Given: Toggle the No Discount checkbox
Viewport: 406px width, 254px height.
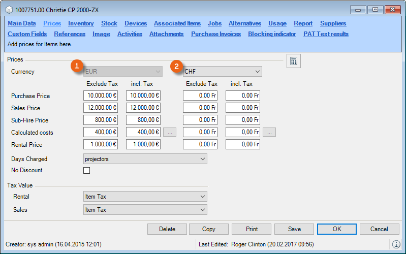Looking at the screenshot, I should (x=86, y=171).
